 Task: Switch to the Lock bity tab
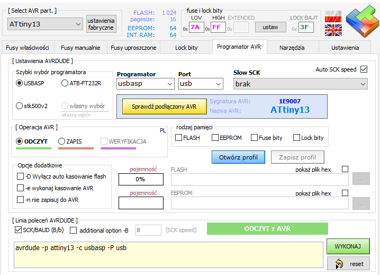pos(186,48)
